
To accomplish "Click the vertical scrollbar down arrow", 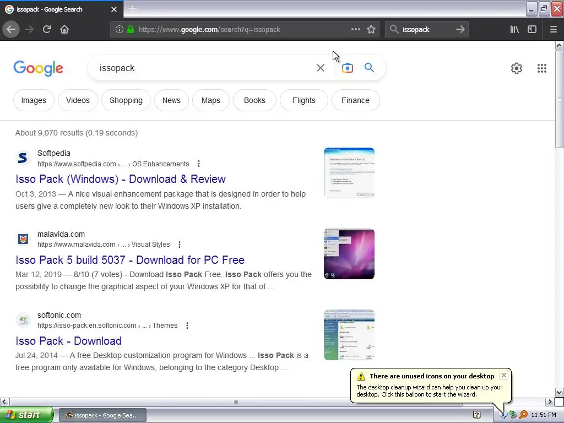I will (x=560, y=392).
